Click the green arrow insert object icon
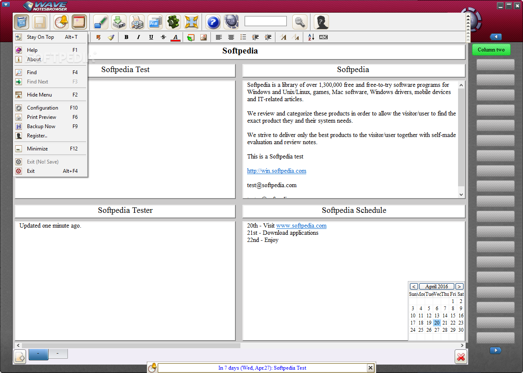This screenshot has width=523, height=373. [191, 37]
